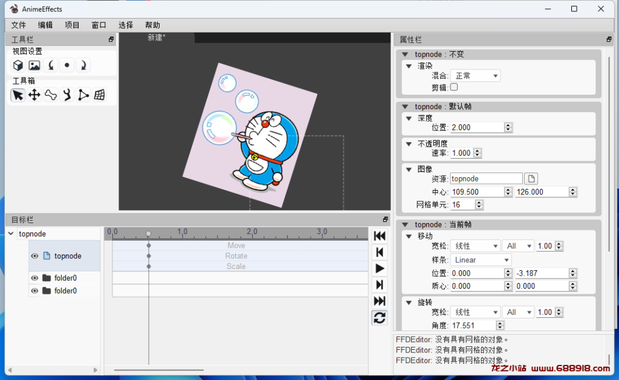Open the 旋转 All range dropdown

pos(518,312)
